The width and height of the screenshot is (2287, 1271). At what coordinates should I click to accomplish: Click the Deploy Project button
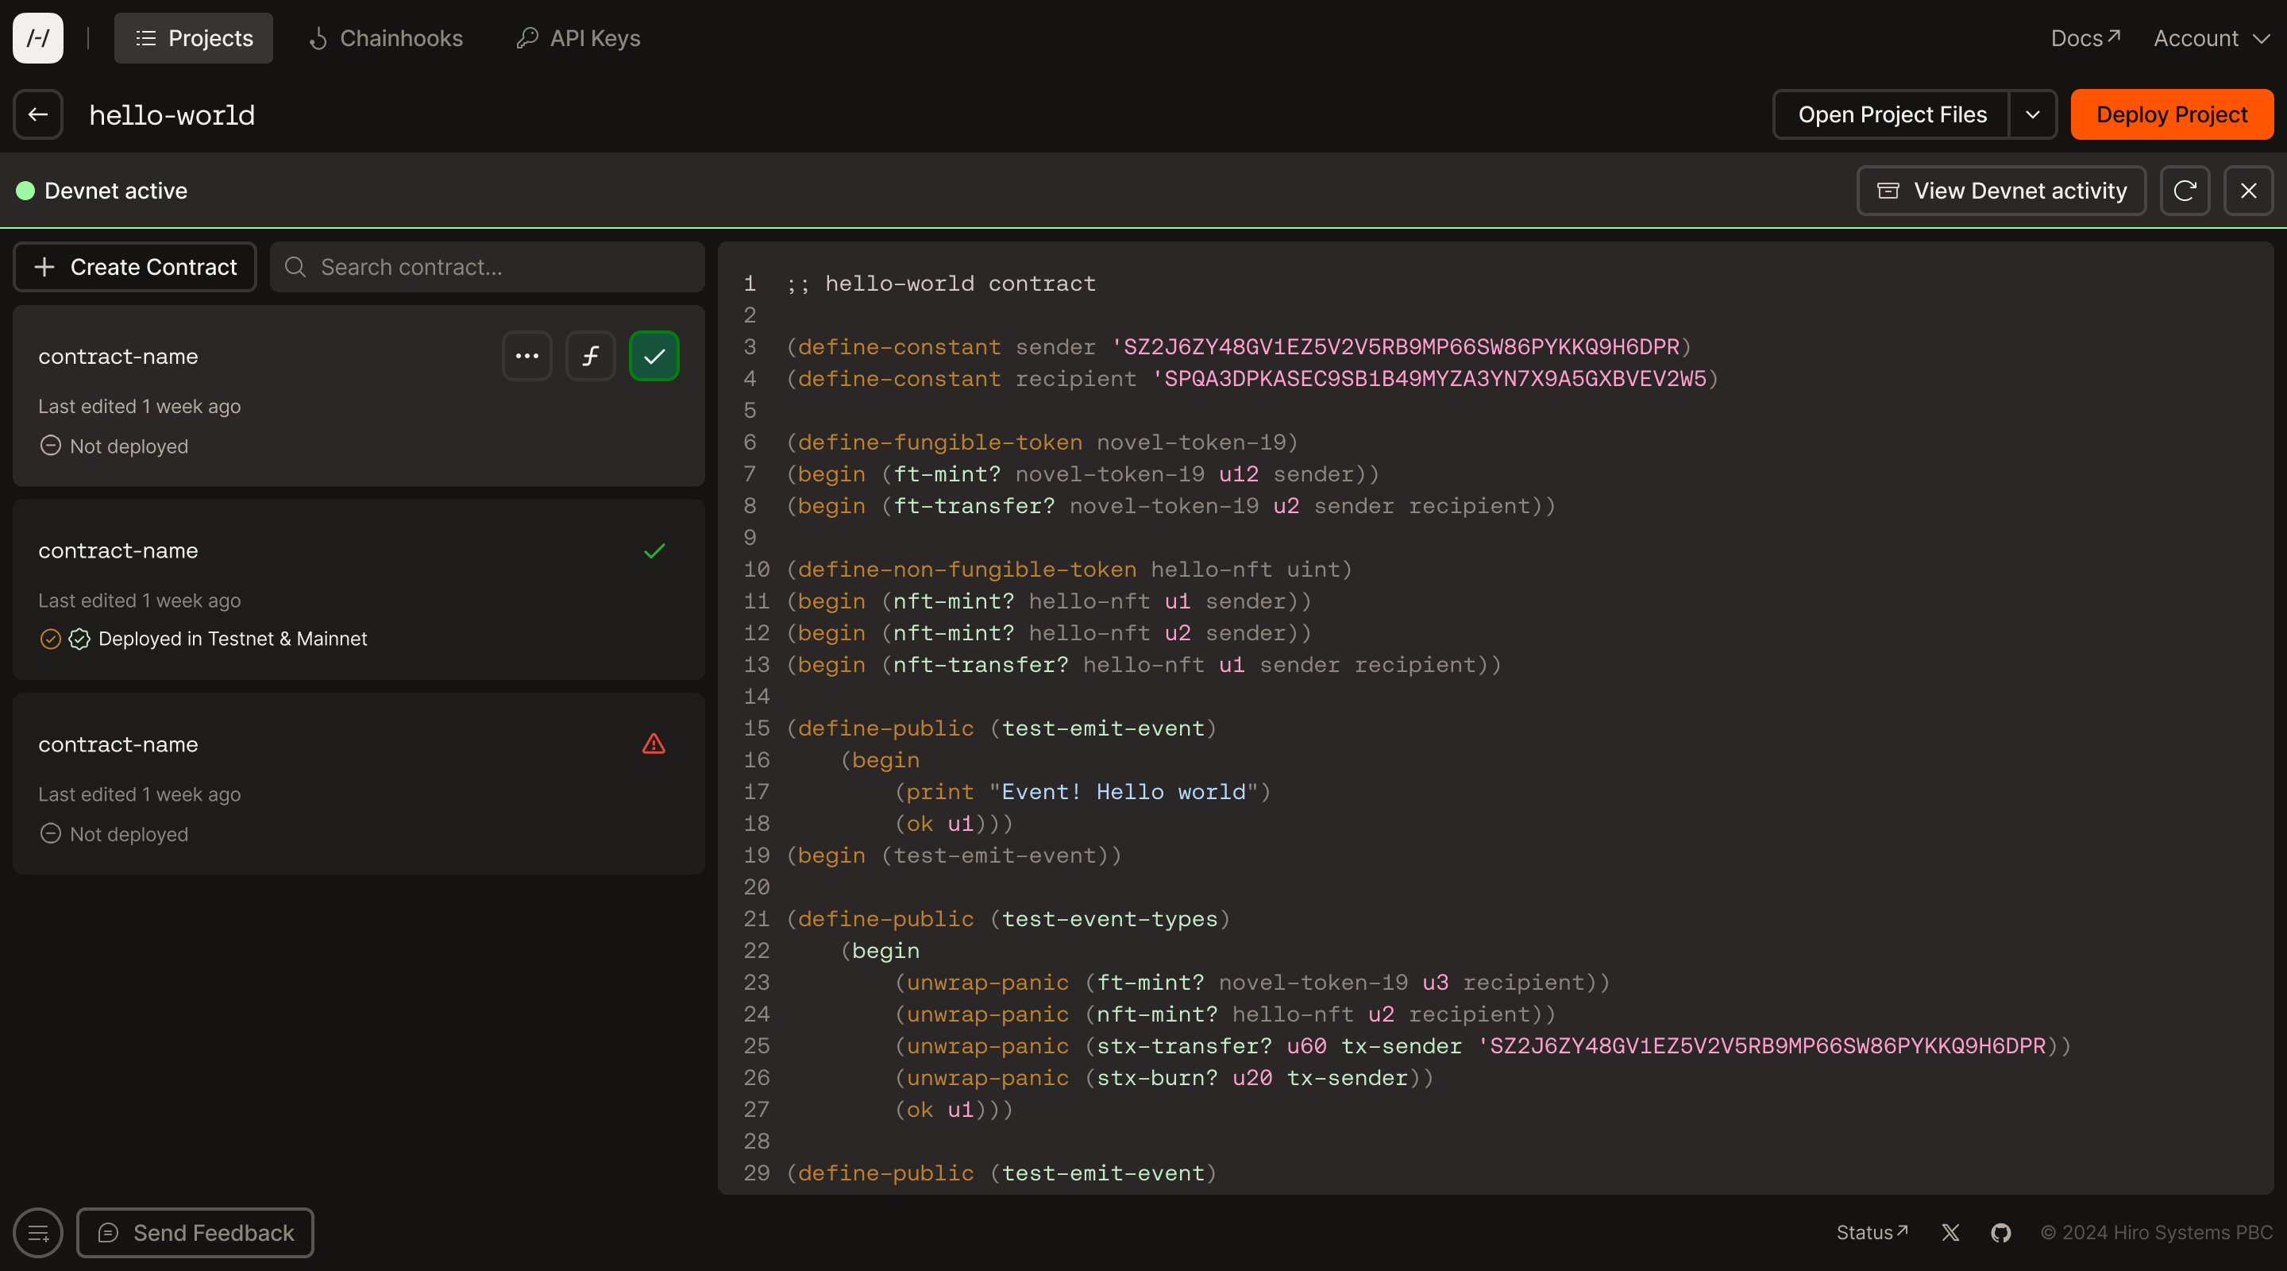(2172, 114)
